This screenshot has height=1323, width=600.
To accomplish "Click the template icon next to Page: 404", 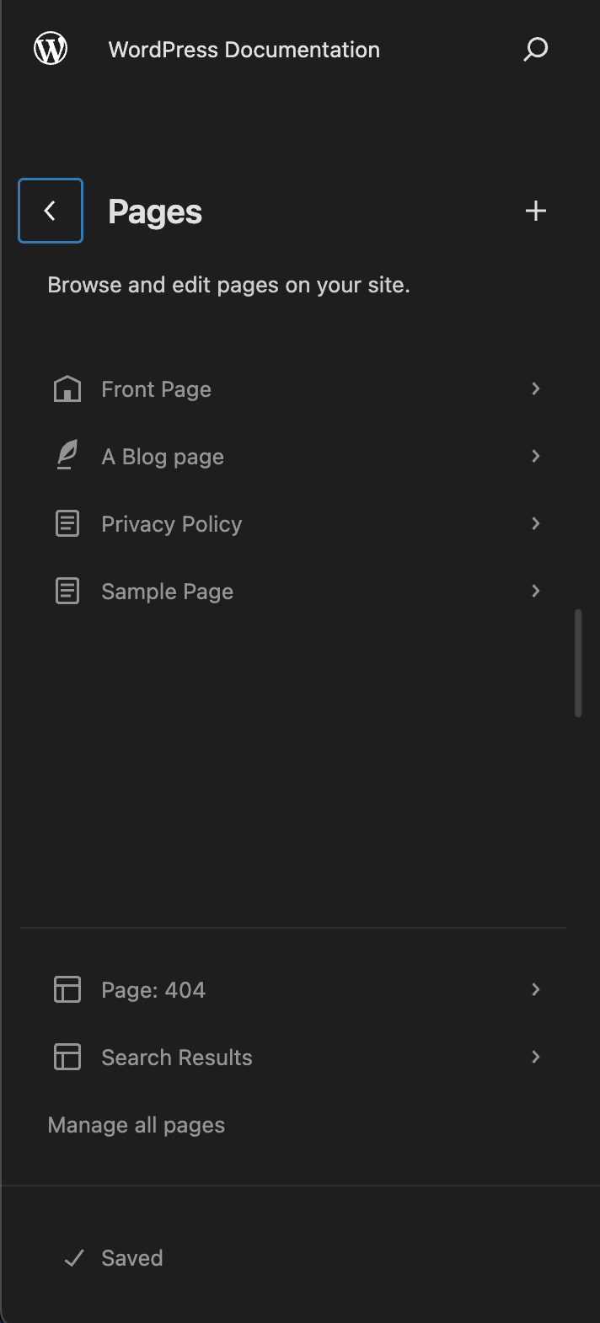I will pos(67,989).
